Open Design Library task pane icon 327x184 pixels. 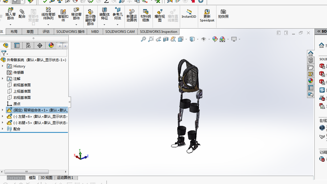[x=310, y=60]
